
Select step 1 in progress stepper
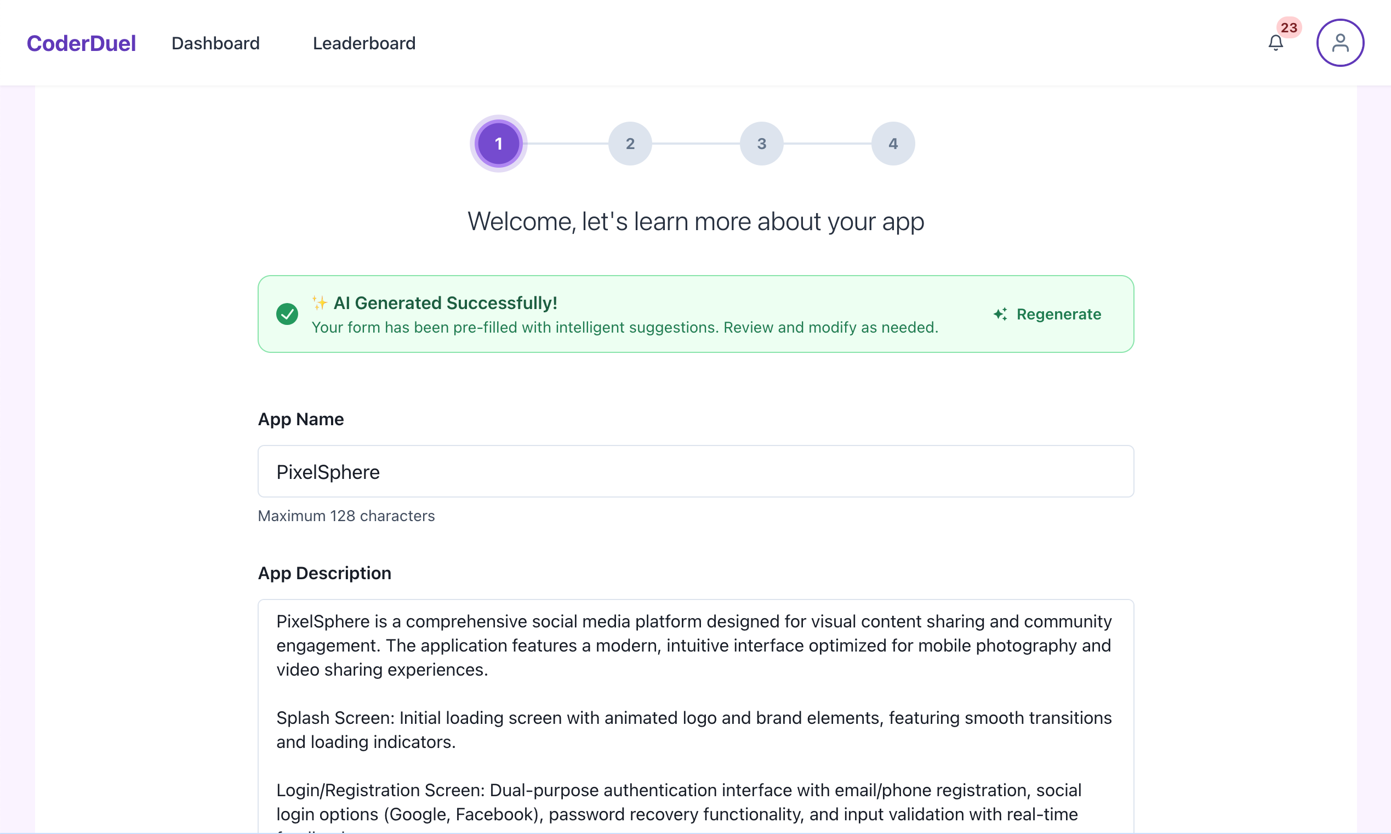(499, 144)
